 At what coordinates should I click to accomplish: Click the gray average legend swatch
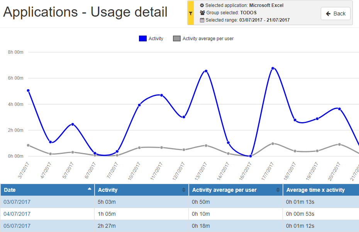coord(177,39)
